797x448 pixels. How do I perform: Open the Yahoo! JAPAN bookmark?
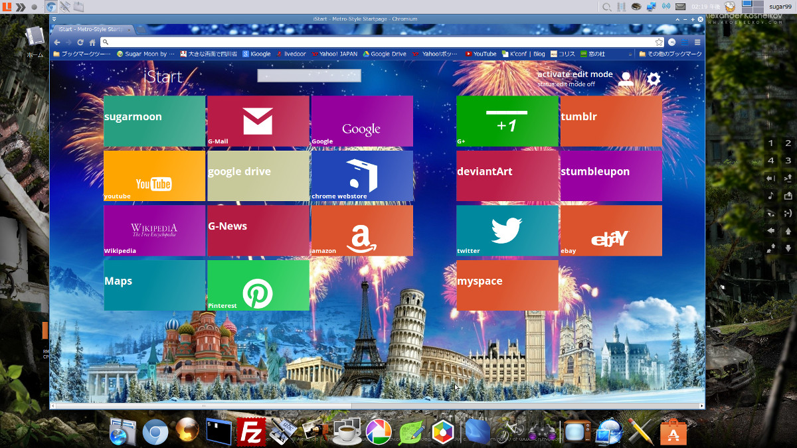point(334,54)
